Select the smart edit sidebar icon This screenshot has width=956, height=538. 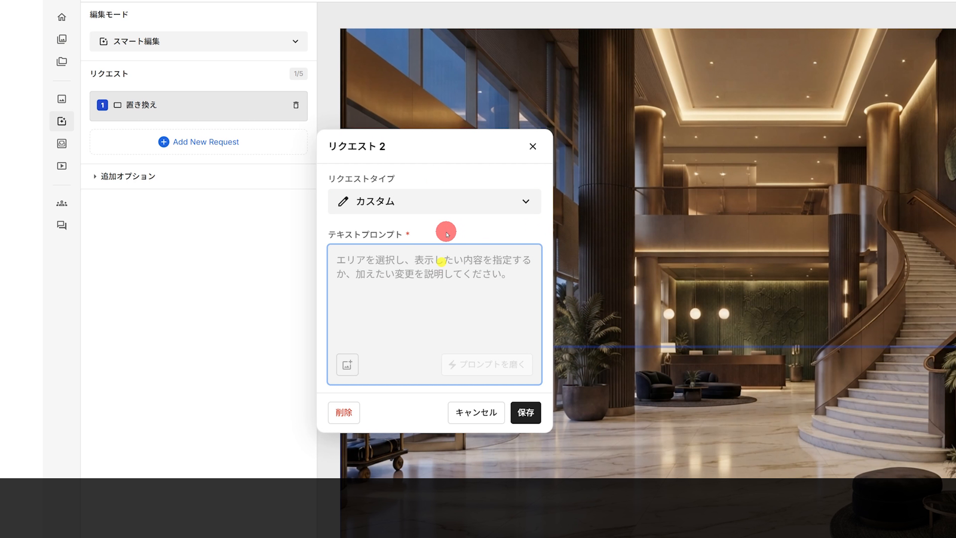coord(62,121)
